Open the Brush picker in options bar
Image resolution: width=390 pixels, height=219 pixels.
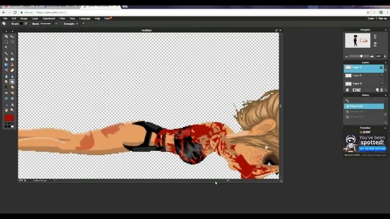coord(21,24)
